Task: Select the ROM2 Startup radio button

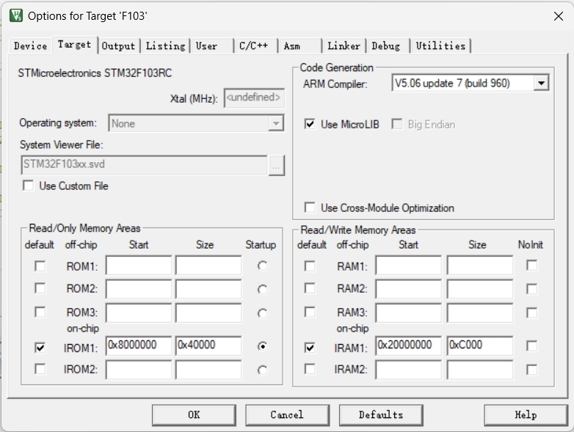Action: coord(262,290)
